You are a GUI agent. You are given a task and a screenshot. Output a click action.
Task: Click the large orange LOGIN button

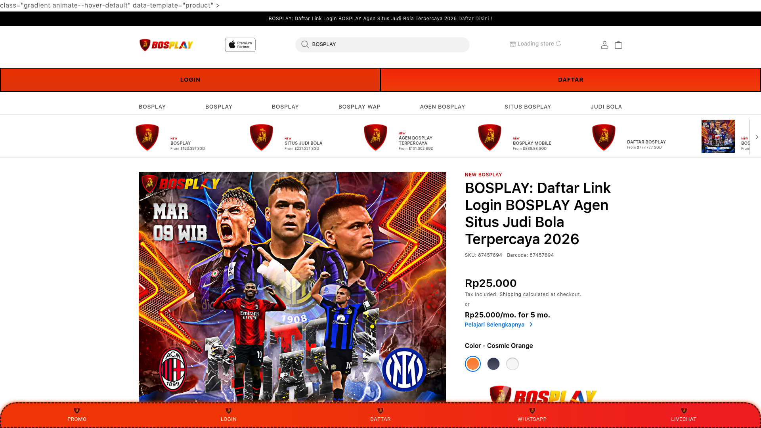pyautogui.click(x=190, y=80)
